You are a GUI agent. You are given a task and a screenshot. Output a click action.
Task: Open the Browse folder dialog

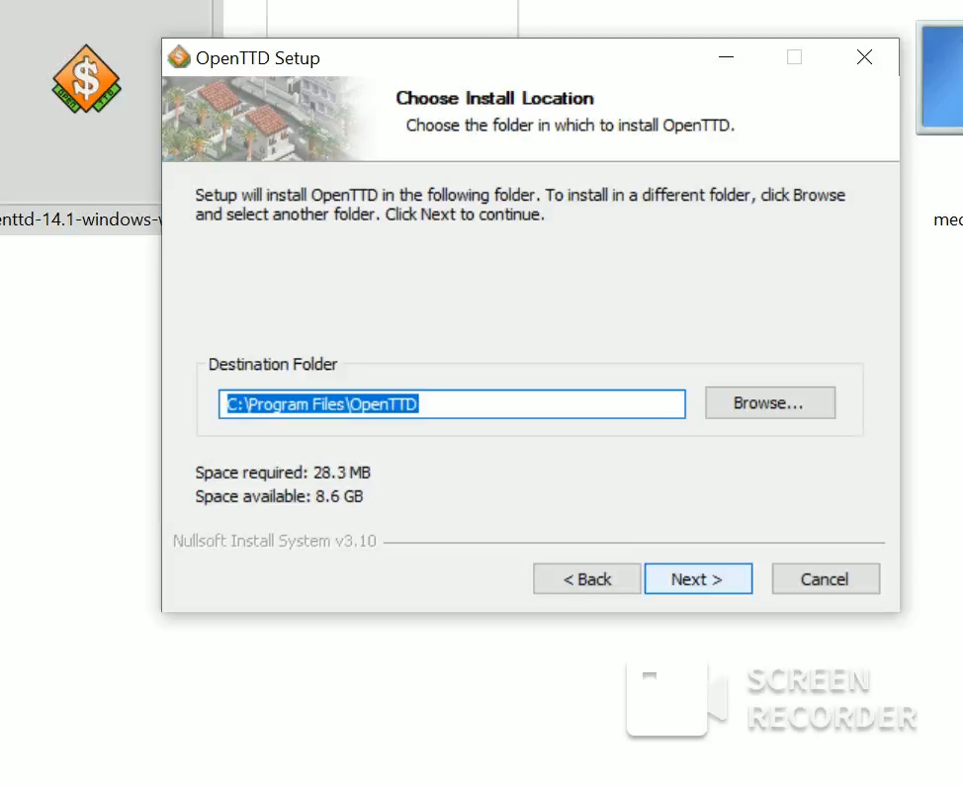point(770,403)
